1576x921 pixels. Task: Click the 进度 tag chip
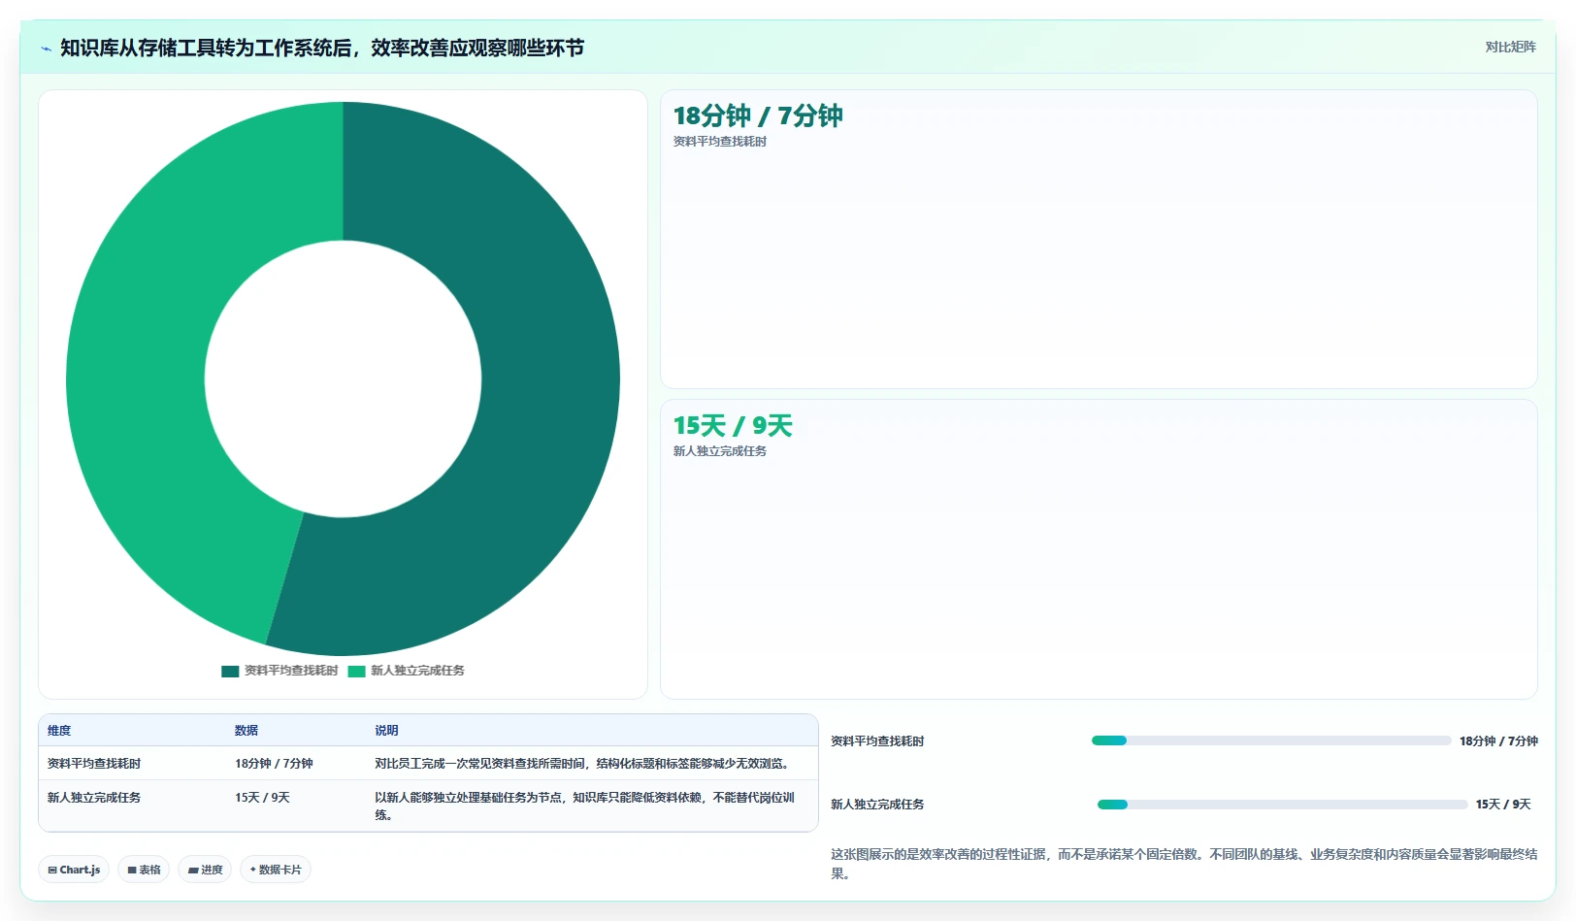coord(205,870)
